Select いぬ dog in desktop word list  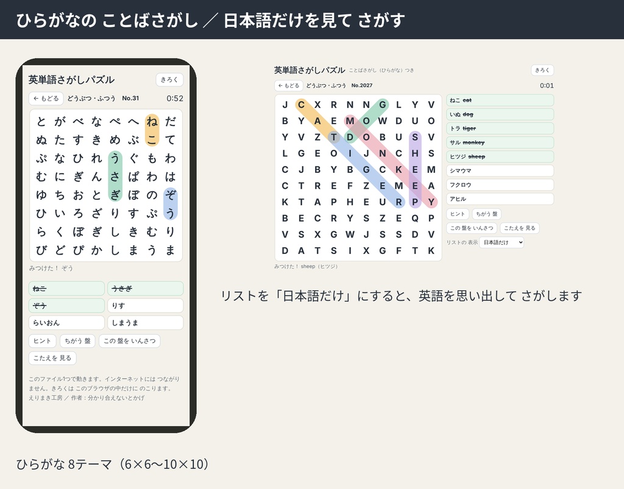tap(500, 114)
